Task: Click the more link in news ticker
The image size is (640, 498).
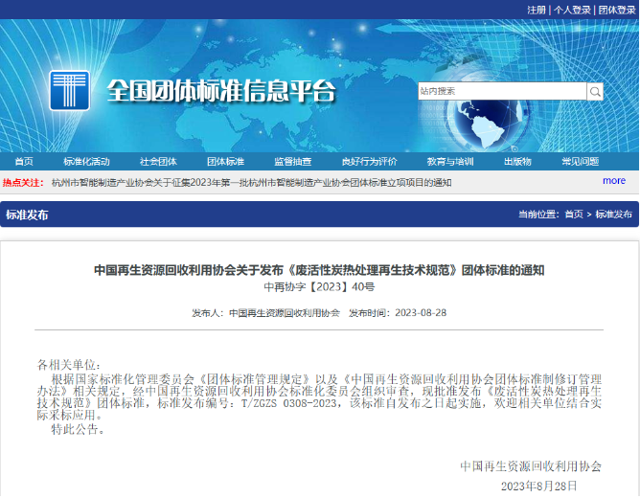Action: coord(614,181)
